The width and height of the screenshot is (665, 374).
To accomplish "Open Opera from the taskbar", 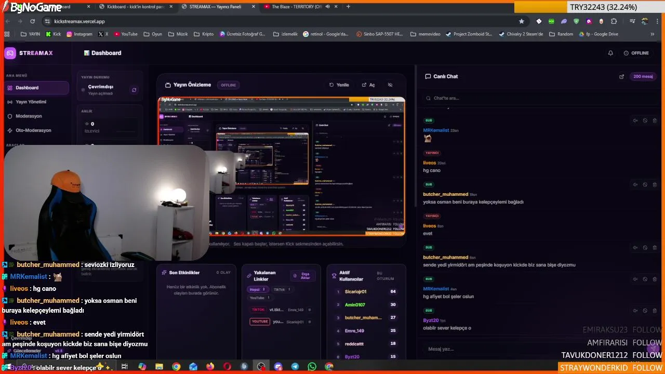I will tap(227, 367).
